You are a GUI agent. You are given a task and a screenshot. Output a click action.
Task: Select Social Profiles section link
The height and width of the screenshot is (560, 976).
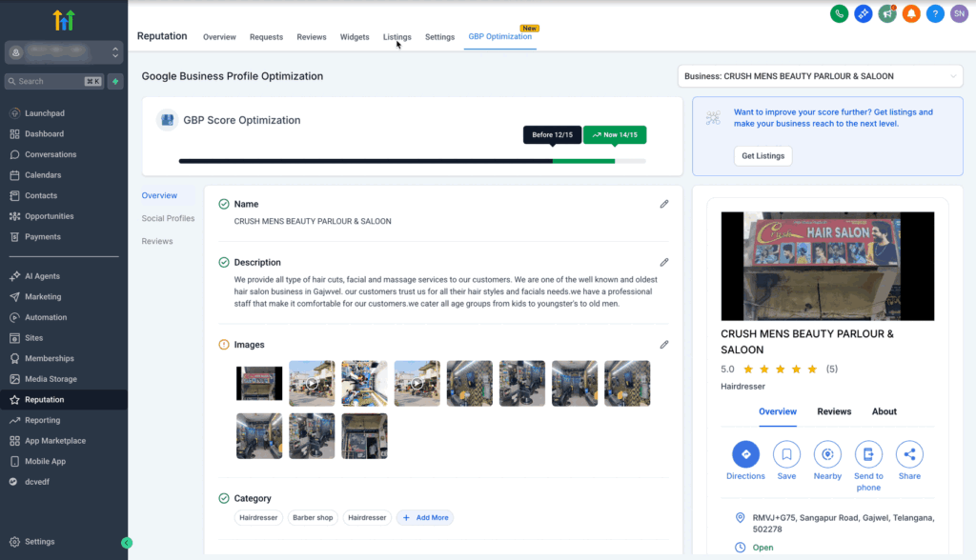[x=168, y=218]
